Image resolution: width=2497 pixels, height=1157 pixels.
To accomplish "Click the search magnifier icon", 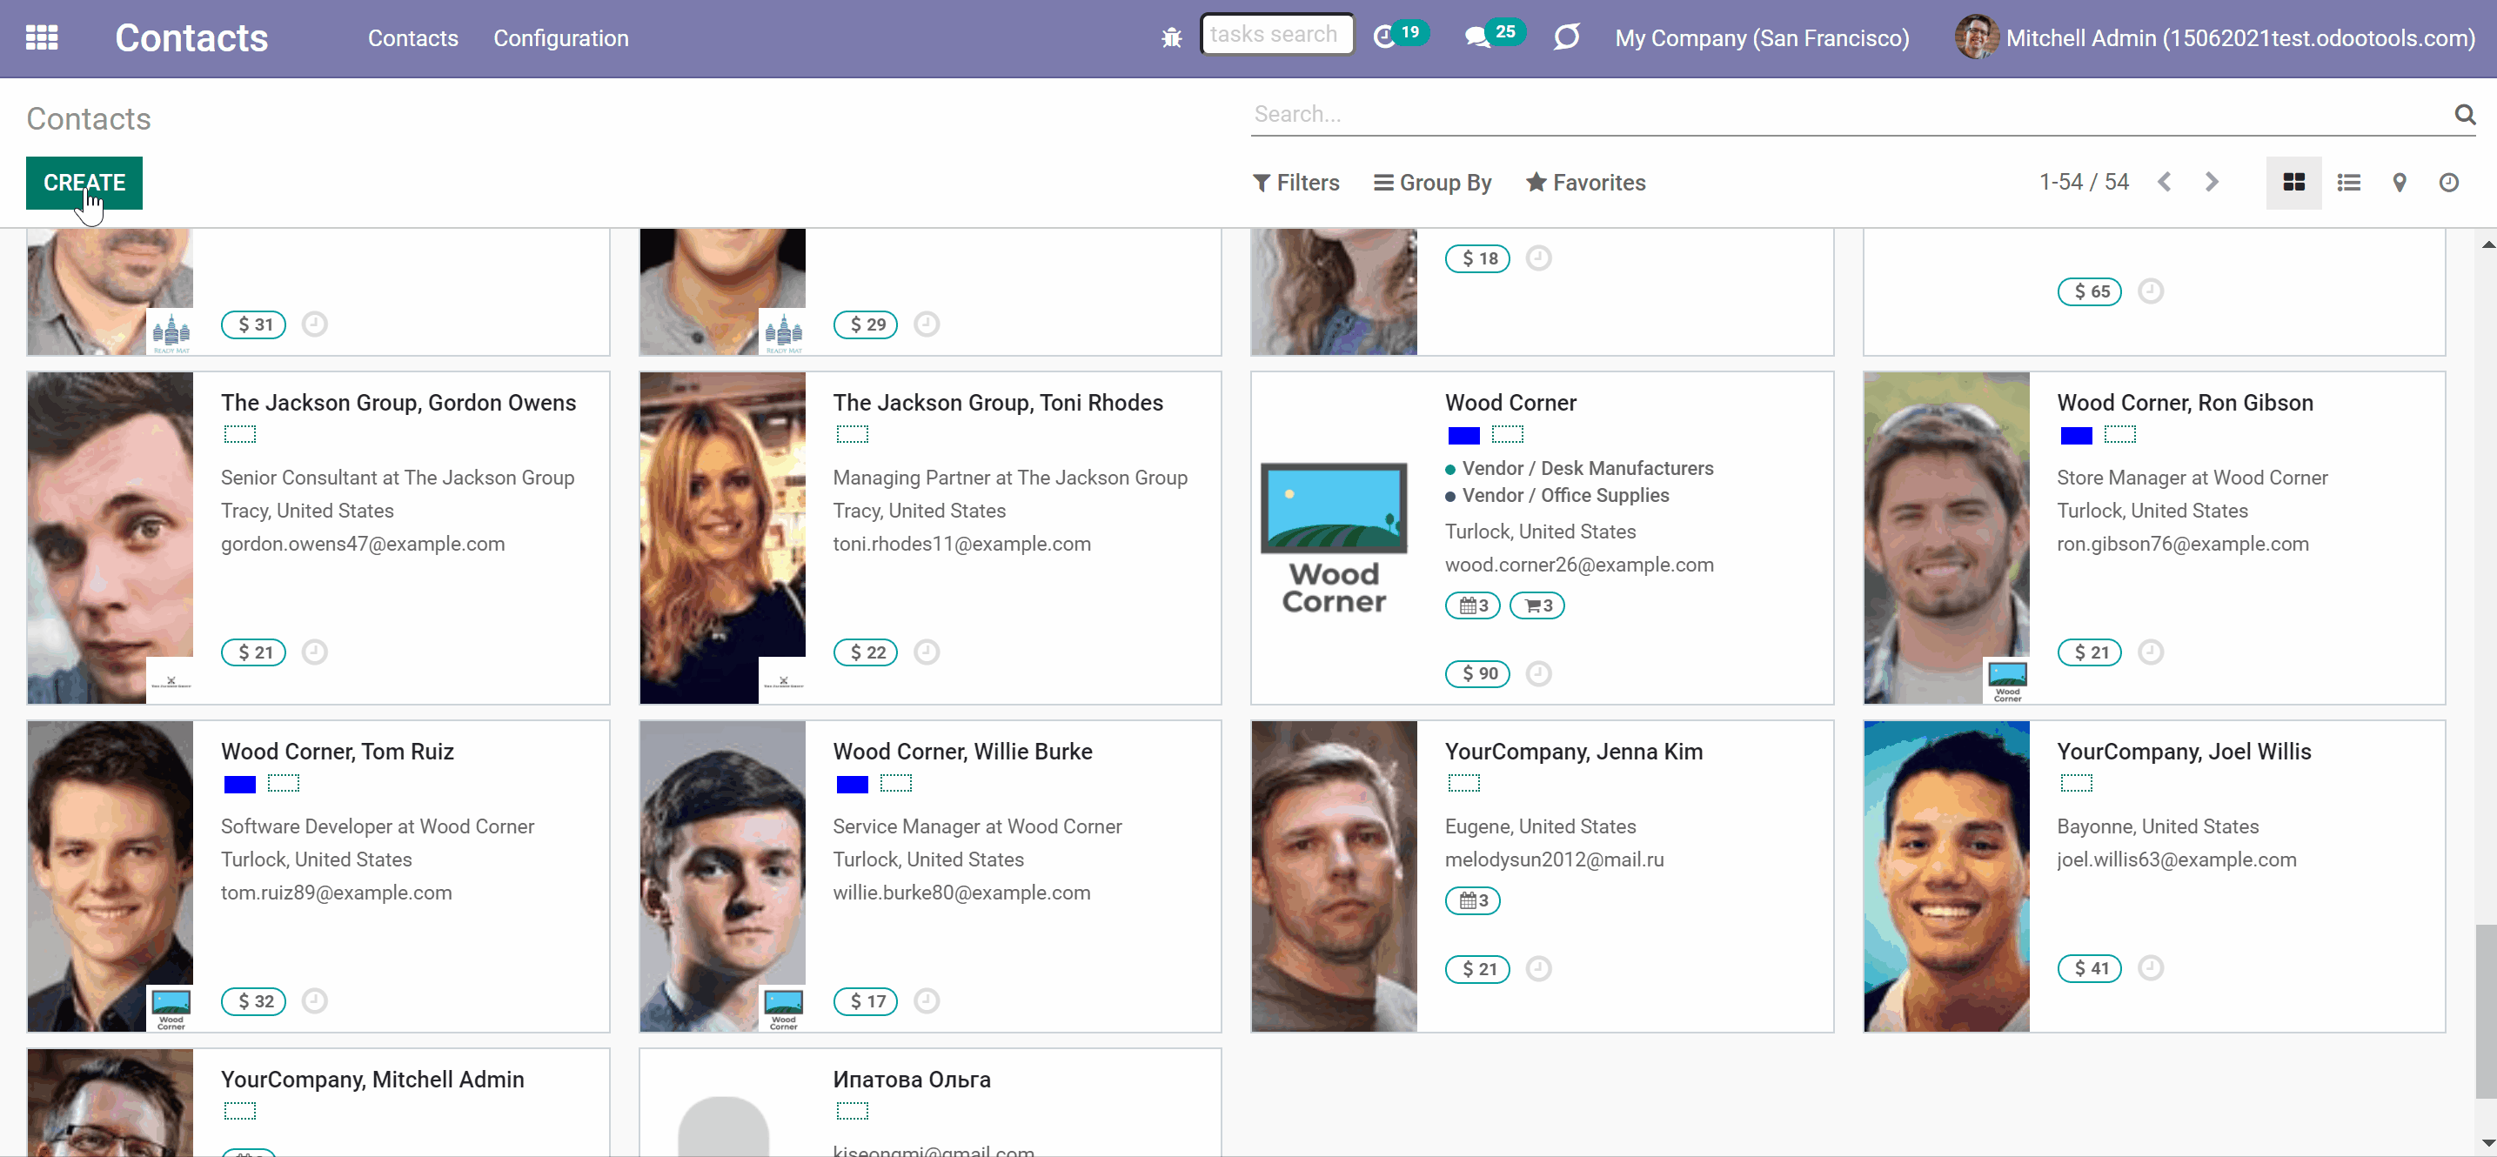I will click(x=2464, y=114).
